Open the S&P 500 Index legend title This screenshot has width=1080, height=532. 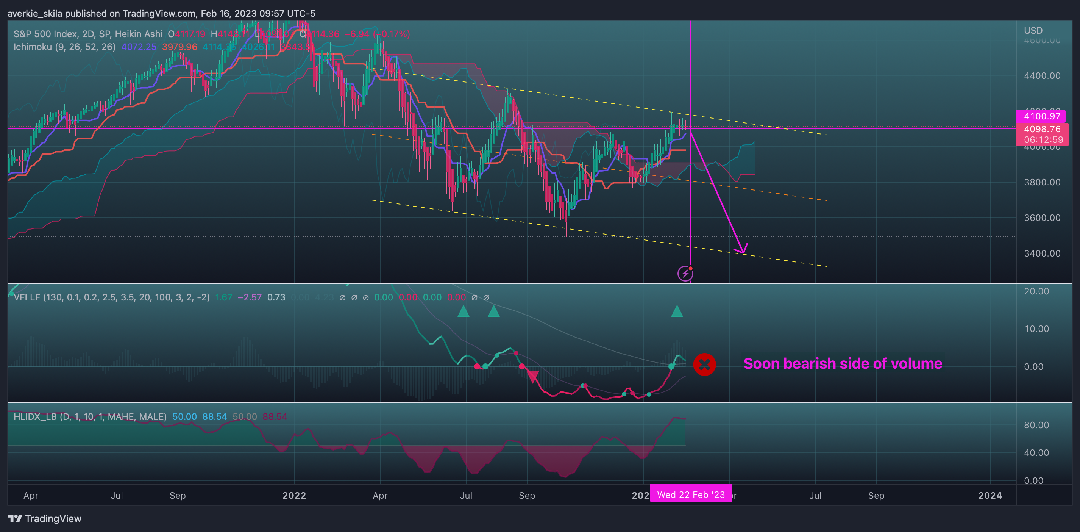[x=87, y=34]
